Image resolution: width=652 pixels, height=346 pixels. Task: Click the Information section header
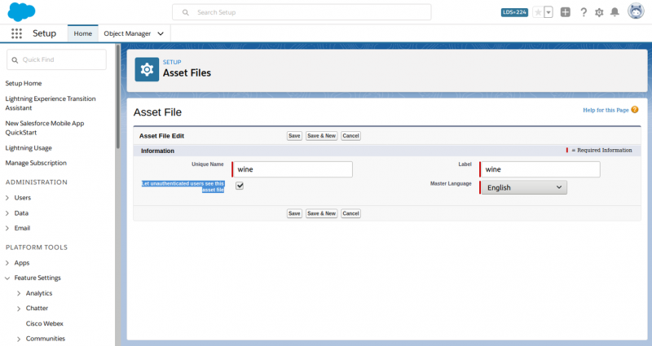(386, 151)
